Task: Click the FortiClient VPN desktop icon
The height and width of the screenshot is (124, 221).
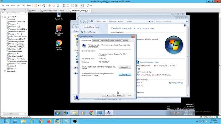Action: [59, 31]
